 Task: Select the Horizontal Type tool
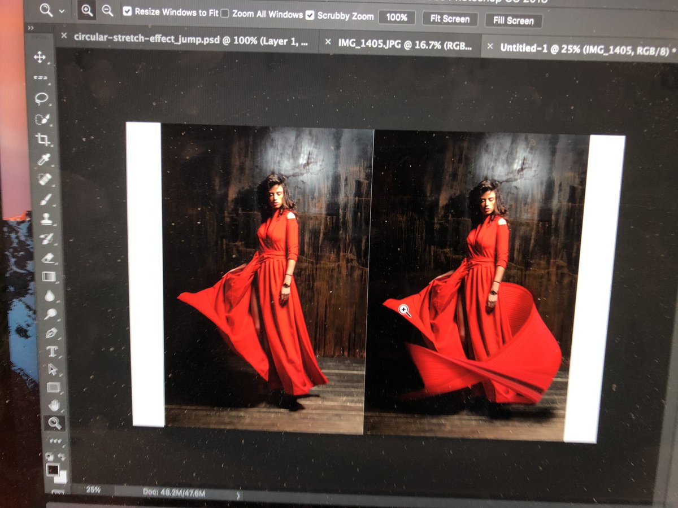pos(52,351)
